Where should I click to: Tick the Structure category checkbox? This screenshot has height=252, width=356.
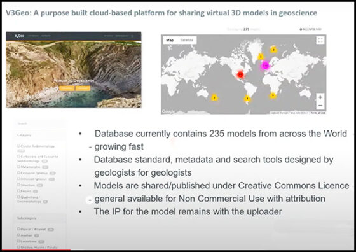[18, 185]
